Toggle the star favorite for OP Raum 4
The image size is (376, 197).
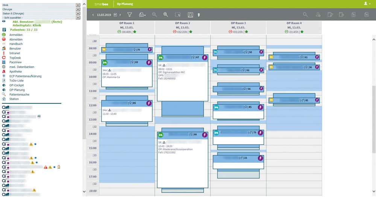click(302, 32)
